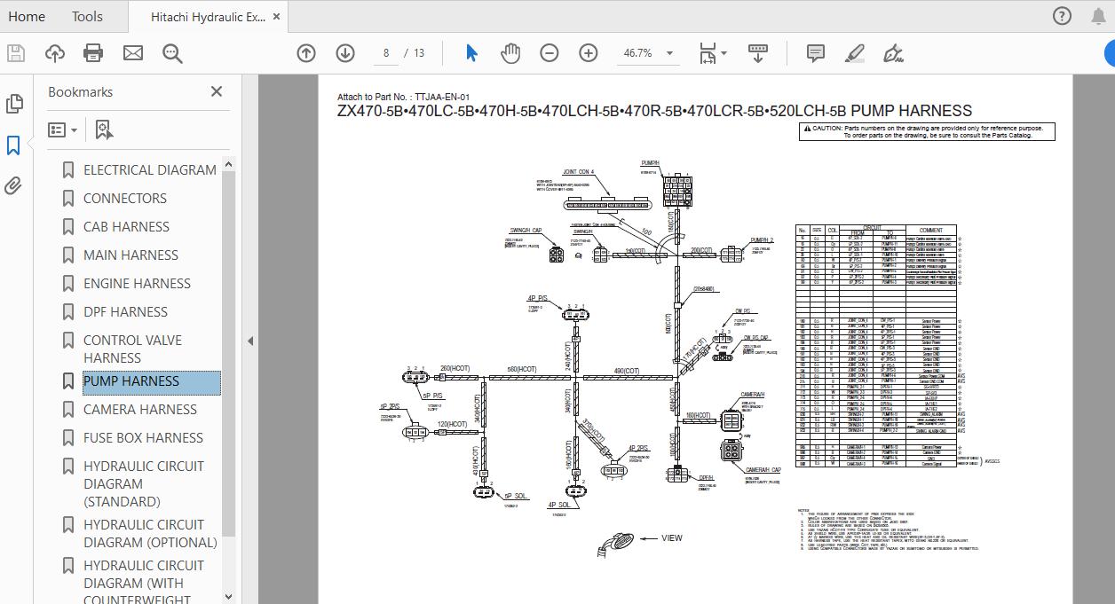Click the upload to cloud icon
Viewport: 1115px width, 604px height.
click(54, 53)
